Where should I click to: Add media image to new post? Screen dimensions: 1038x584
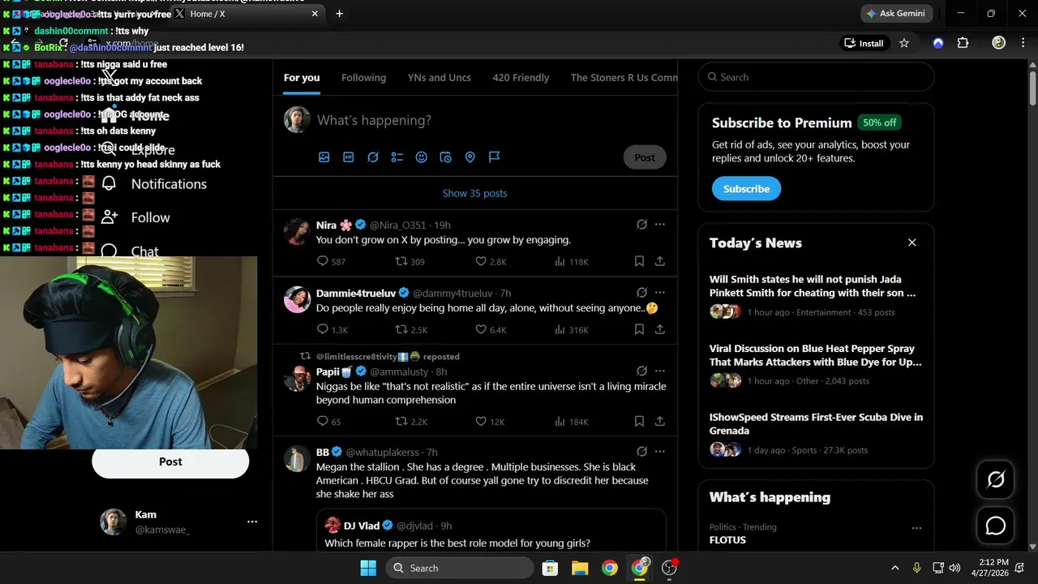tap(324, 157)
